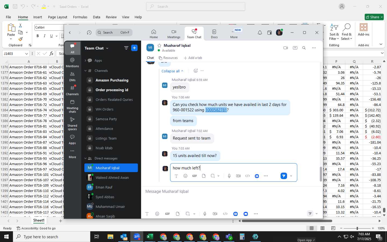The width and height of the screenshot is (387, 242).
Task: Start a video call with Musharaf Iqbal
Action: pyautogui.click(x=286, y=48)
